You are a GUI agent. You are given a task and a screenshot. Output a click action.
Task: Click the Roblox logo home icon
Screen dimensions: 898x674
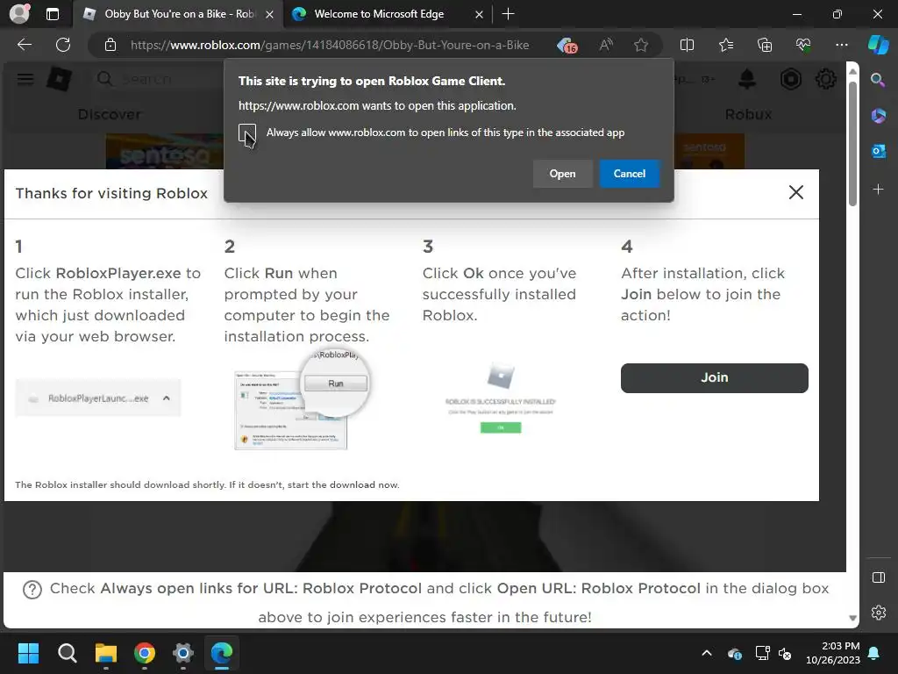[59, 79]
